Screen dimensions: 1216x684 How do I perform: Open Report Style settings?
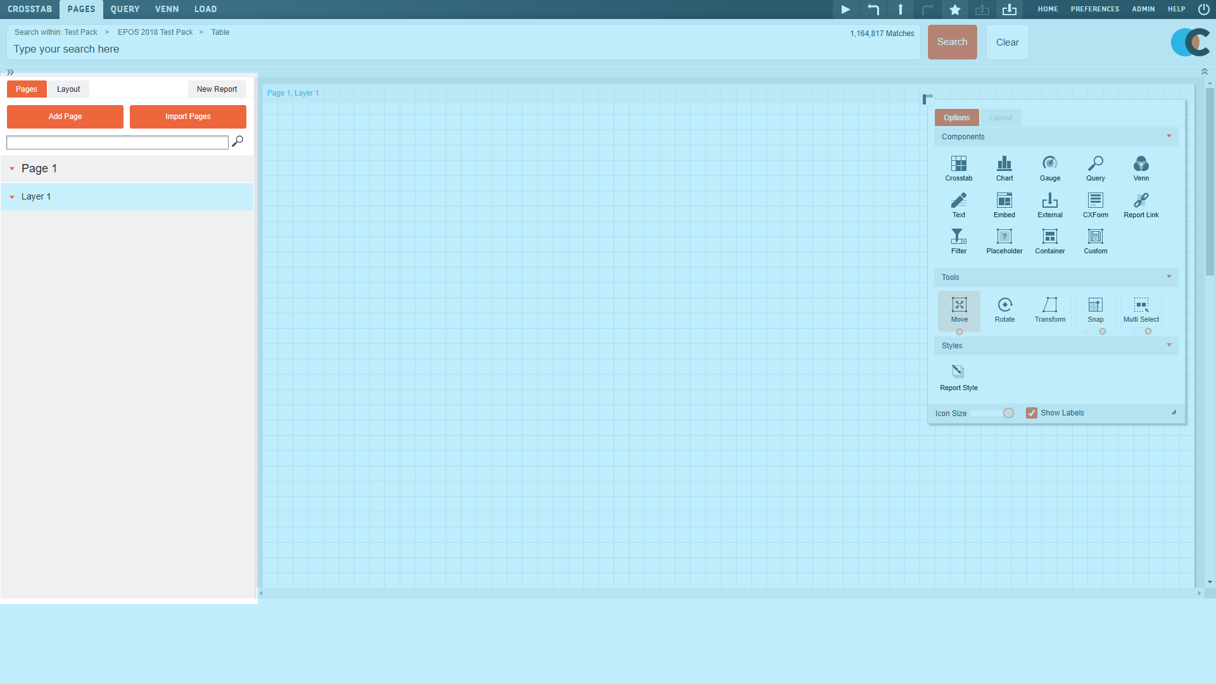pyautogui.click(x=958, y=377)
